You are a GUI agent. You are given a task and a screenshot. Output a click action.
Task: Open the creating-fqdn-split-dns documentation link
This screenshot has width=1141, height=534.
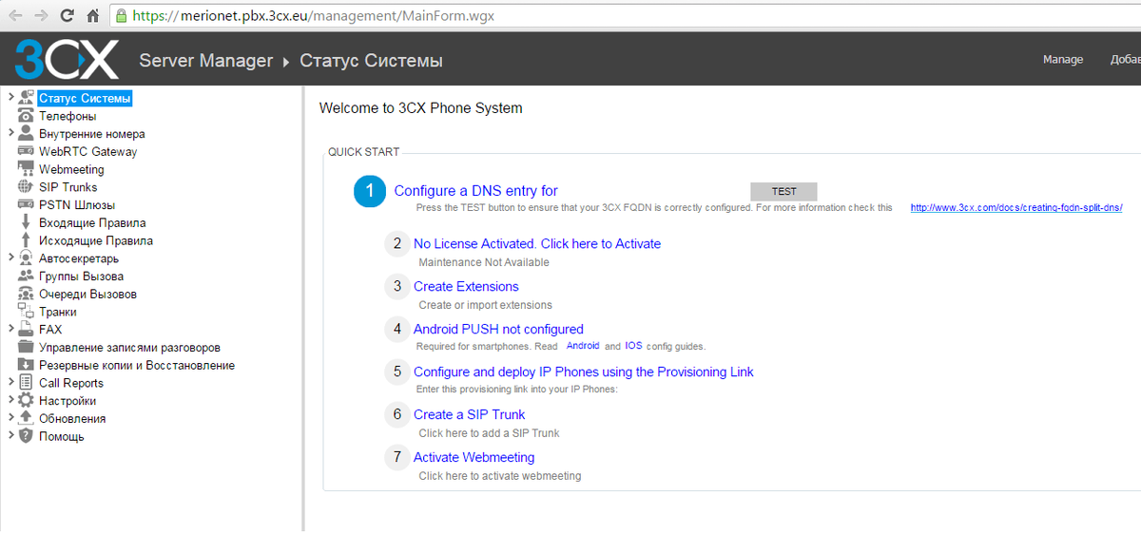coord(1016,207)
